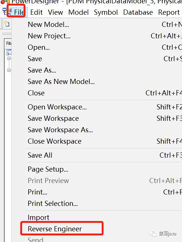
Task: Open Page Setup... dialog entry
Action: [x=48, y=169]
